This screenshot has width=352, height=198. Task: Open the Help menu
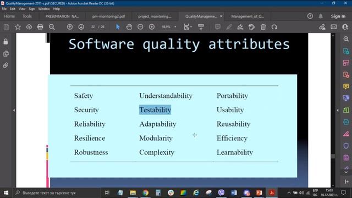click(57, 9)
